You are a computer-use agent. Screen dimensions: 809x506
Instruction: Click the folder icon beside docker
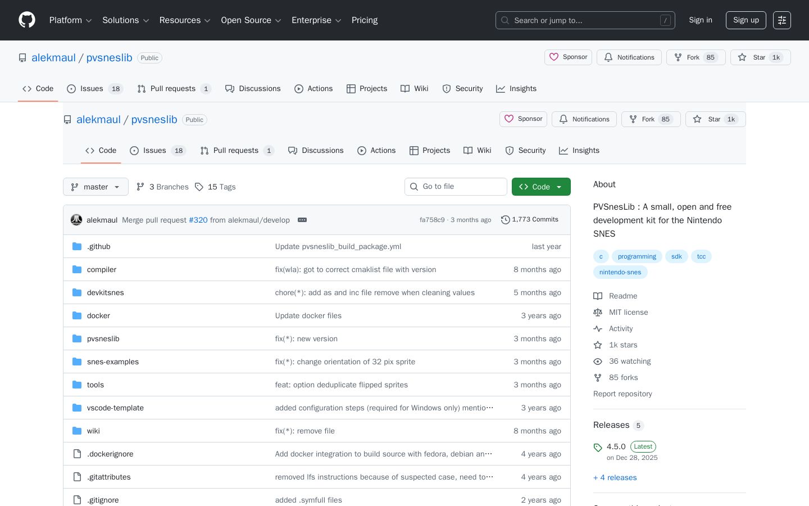click(x=77, y=315)
